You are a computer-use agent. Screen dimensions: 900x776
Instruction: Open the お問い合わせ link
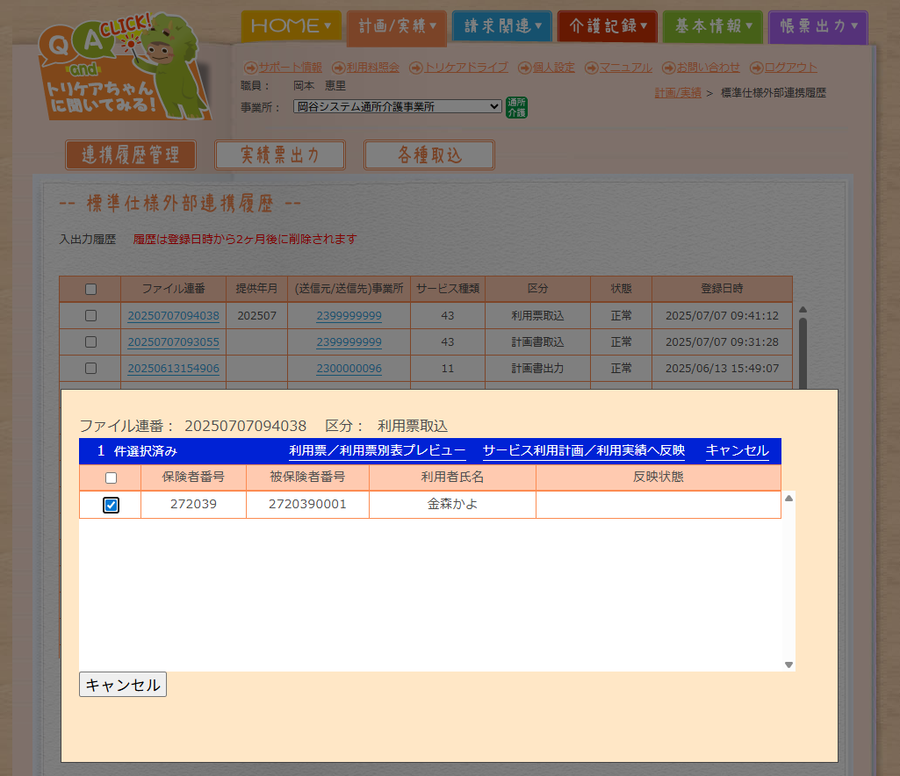click(709, 68)
